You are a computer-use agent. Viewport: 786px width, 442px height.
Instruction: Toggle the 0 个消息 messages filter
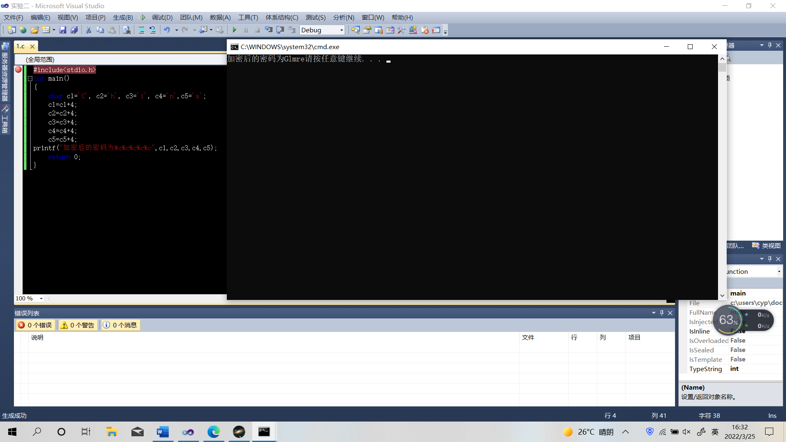(x=120, y=325)
